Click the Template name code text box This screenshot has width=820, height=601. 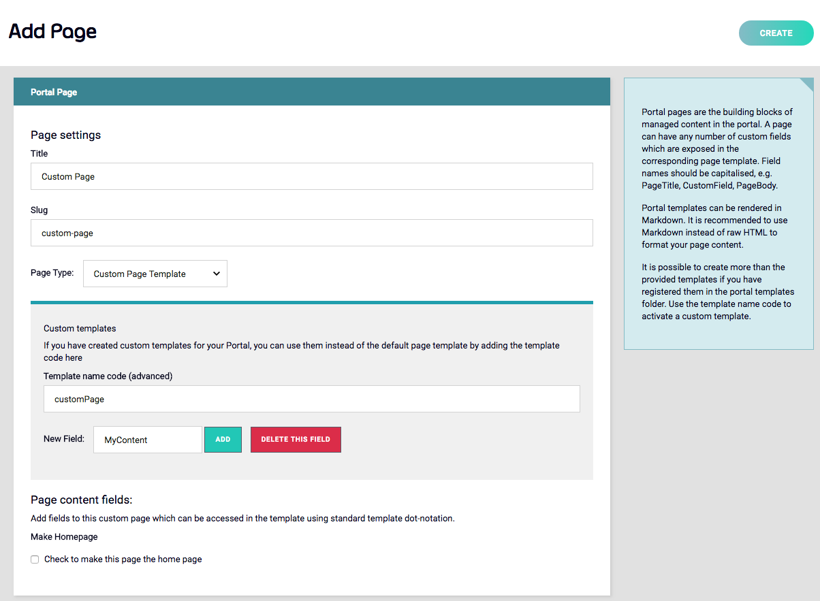pos(311,399)
